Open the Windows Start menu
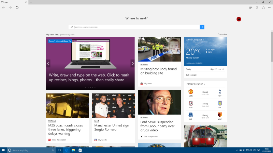 (x=3, y=150)
